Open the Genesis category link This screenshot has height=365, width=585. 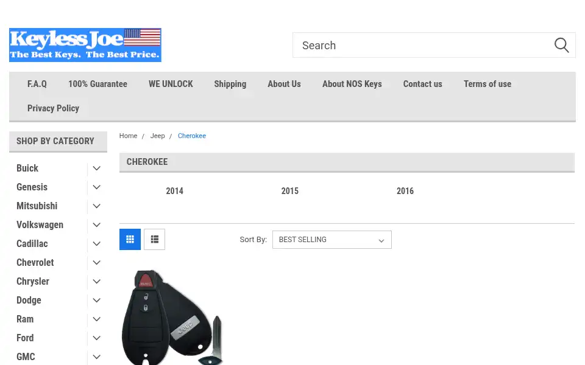(32, 187)
